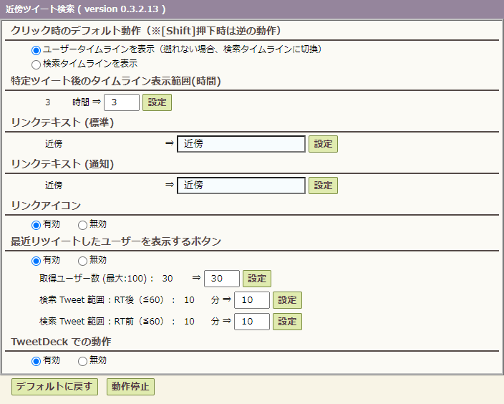Disable リンクアイコン with 無効 radio
Image resolution: width=504 pixels, height=404 pixels.
click(82, 225)
